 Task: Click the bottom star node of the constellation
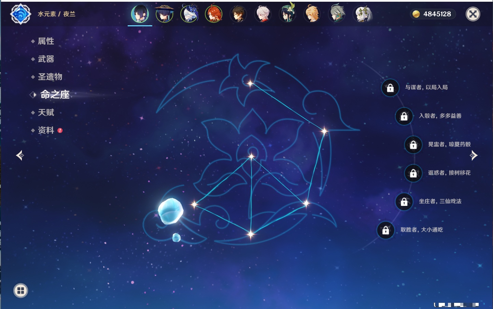click(251, 234)
